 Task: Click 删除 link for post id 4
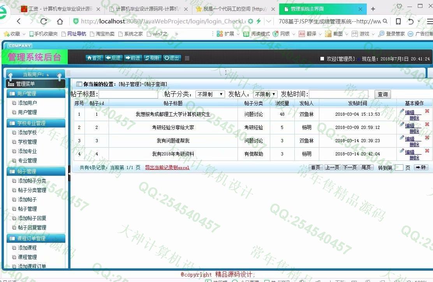click(x=414, y=158)
